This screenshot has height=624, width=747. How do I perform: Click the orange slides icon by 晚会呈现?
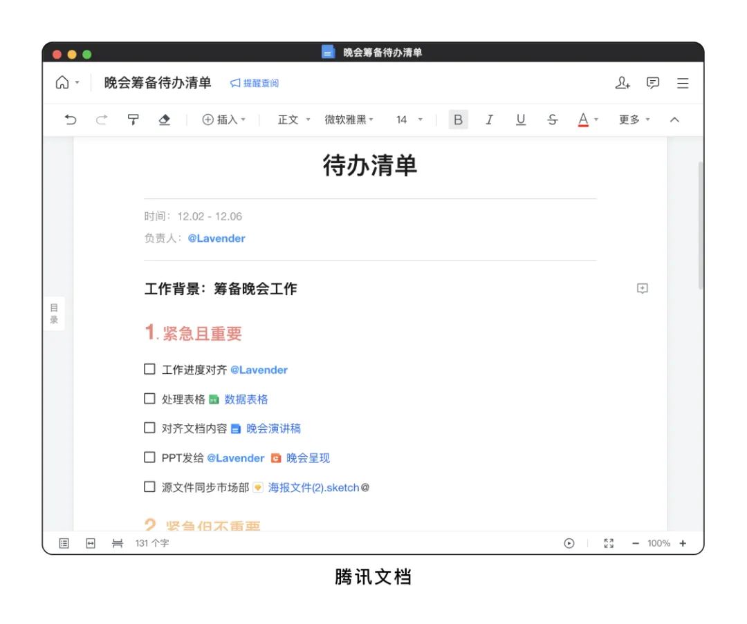[x=276, y=458]
